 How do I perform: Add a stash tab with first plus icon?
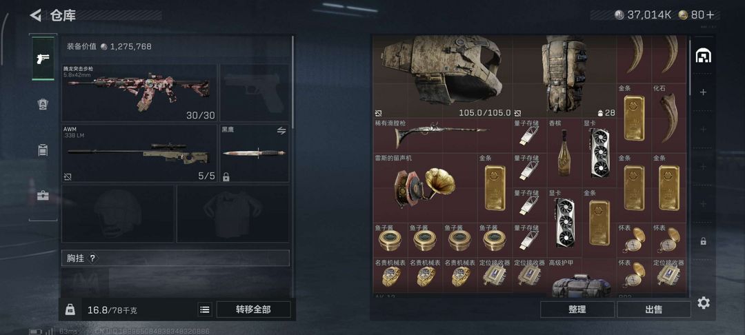[x=703, y=92]
